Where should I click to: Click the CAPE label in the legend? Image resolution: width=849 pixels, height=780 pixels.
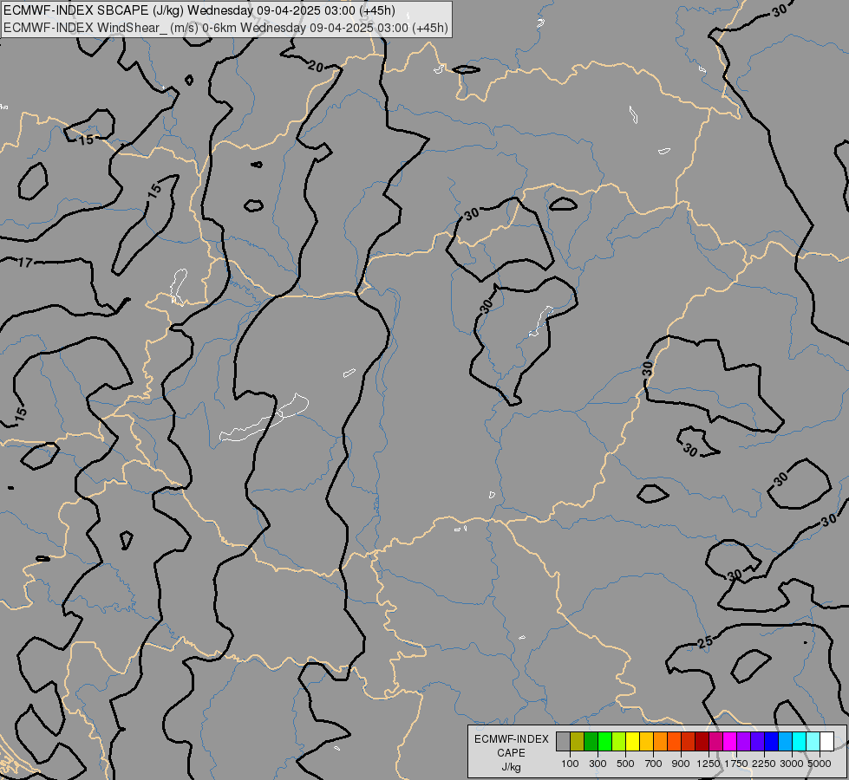pos(511,753)
